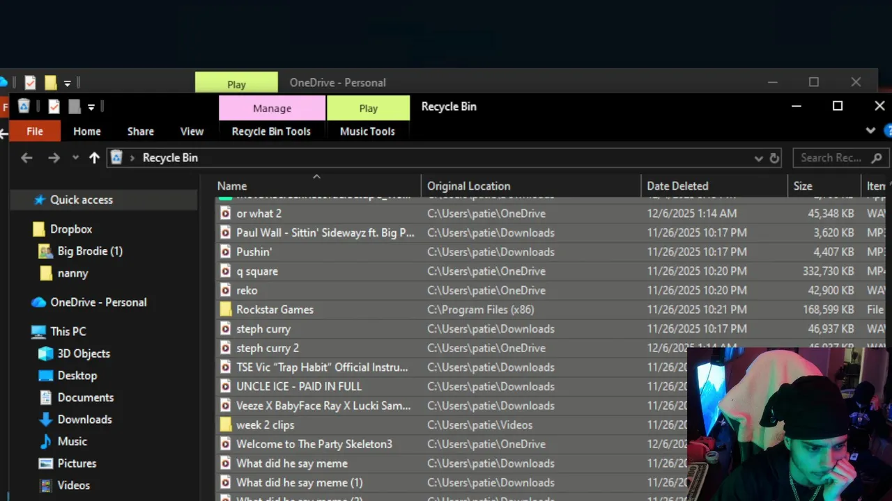Open Pictures in the sidebar

point(77,463)
